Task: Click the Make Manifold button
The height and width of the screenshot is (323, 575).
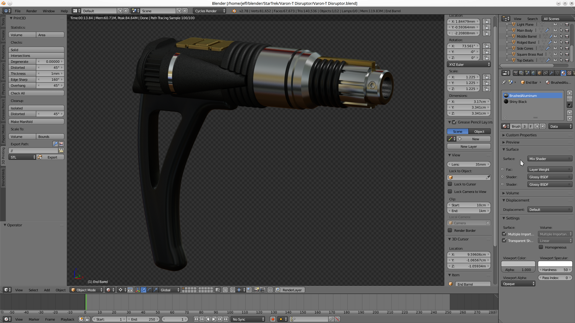Action: 36,121
